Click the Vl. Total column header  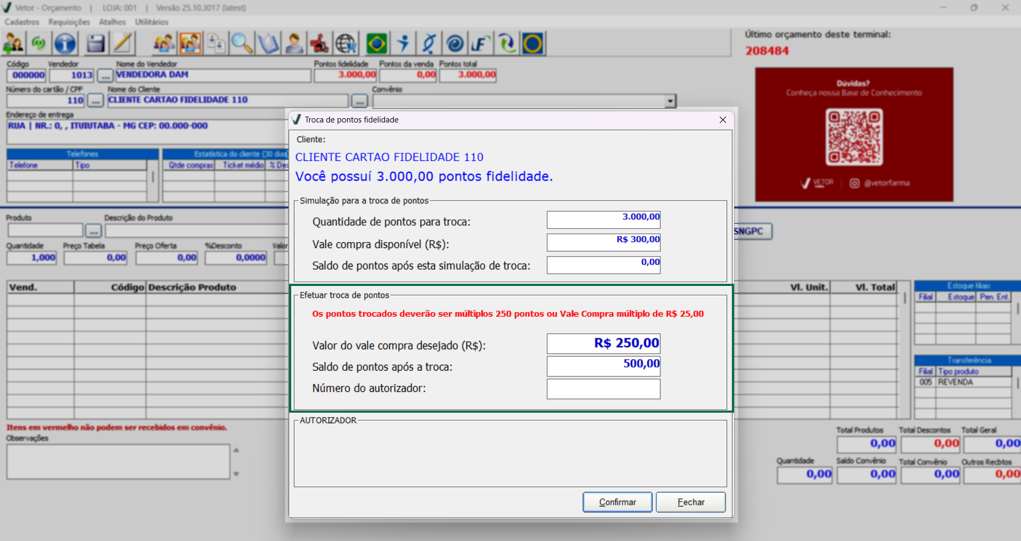point(863,288)
